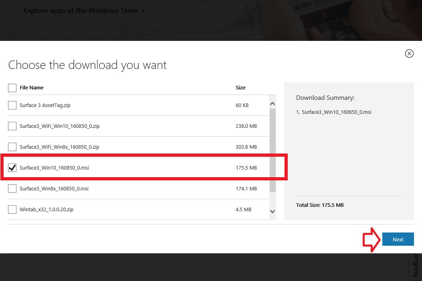Click the Surface3_Win8x_160850_0.msi file name
Screen dimensions: 422x281
click(x=54, y=189)
